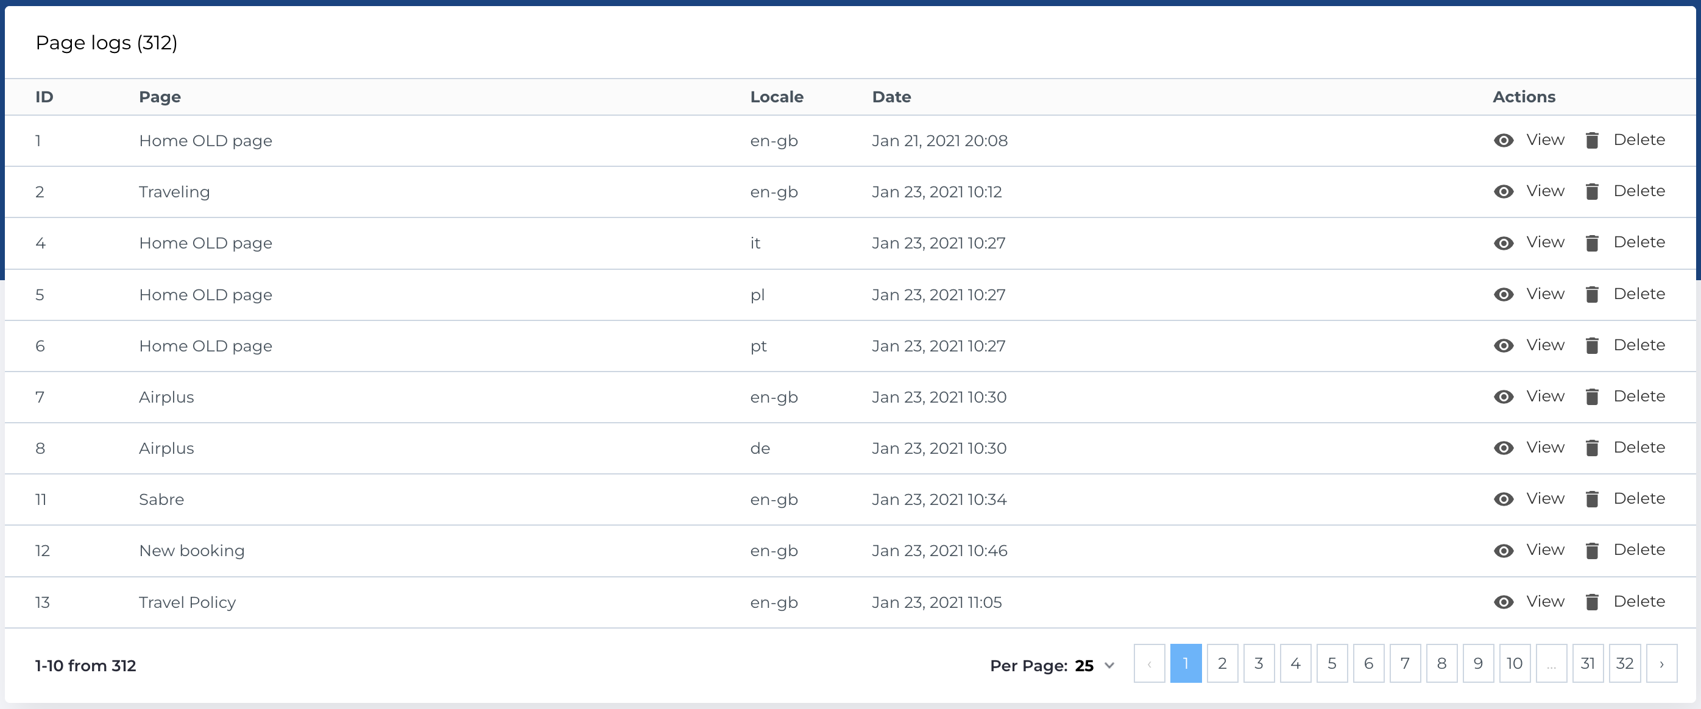The width and height of the screenshot is (1701, 709).
Task: Toggle the view eye on the Travel Policy row
Action: pos(1505,601)
